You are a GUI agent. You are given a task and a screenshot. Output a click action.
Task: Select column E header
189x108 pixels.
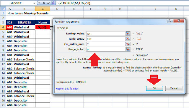point(74,9)
